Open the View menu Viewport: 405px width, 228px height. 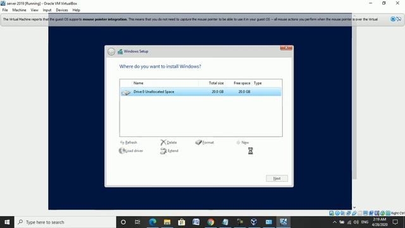tap(34, 10)
